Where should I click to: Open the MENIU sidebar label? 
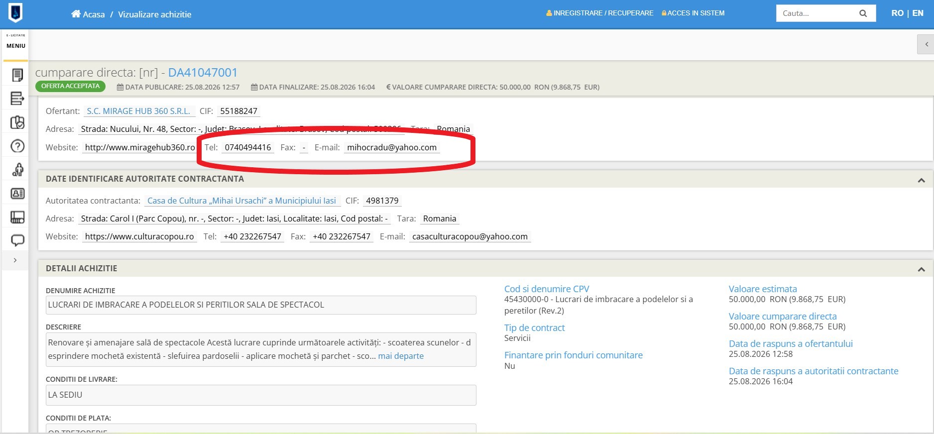16,46
